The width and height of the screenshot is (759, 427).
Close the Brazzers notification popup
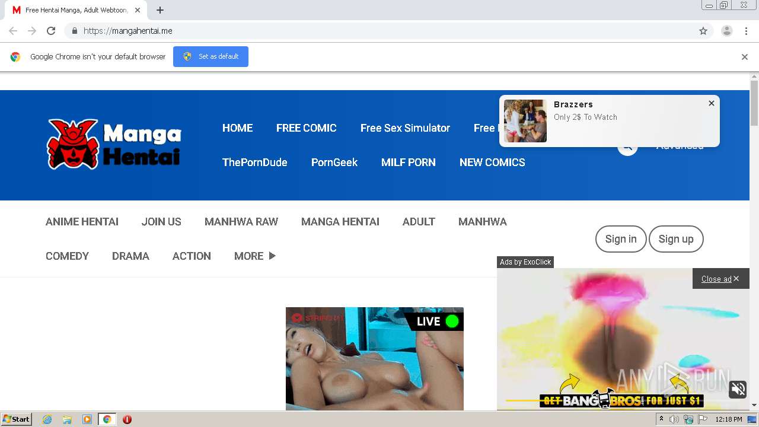pyautogui.click(x=712, y=103)
